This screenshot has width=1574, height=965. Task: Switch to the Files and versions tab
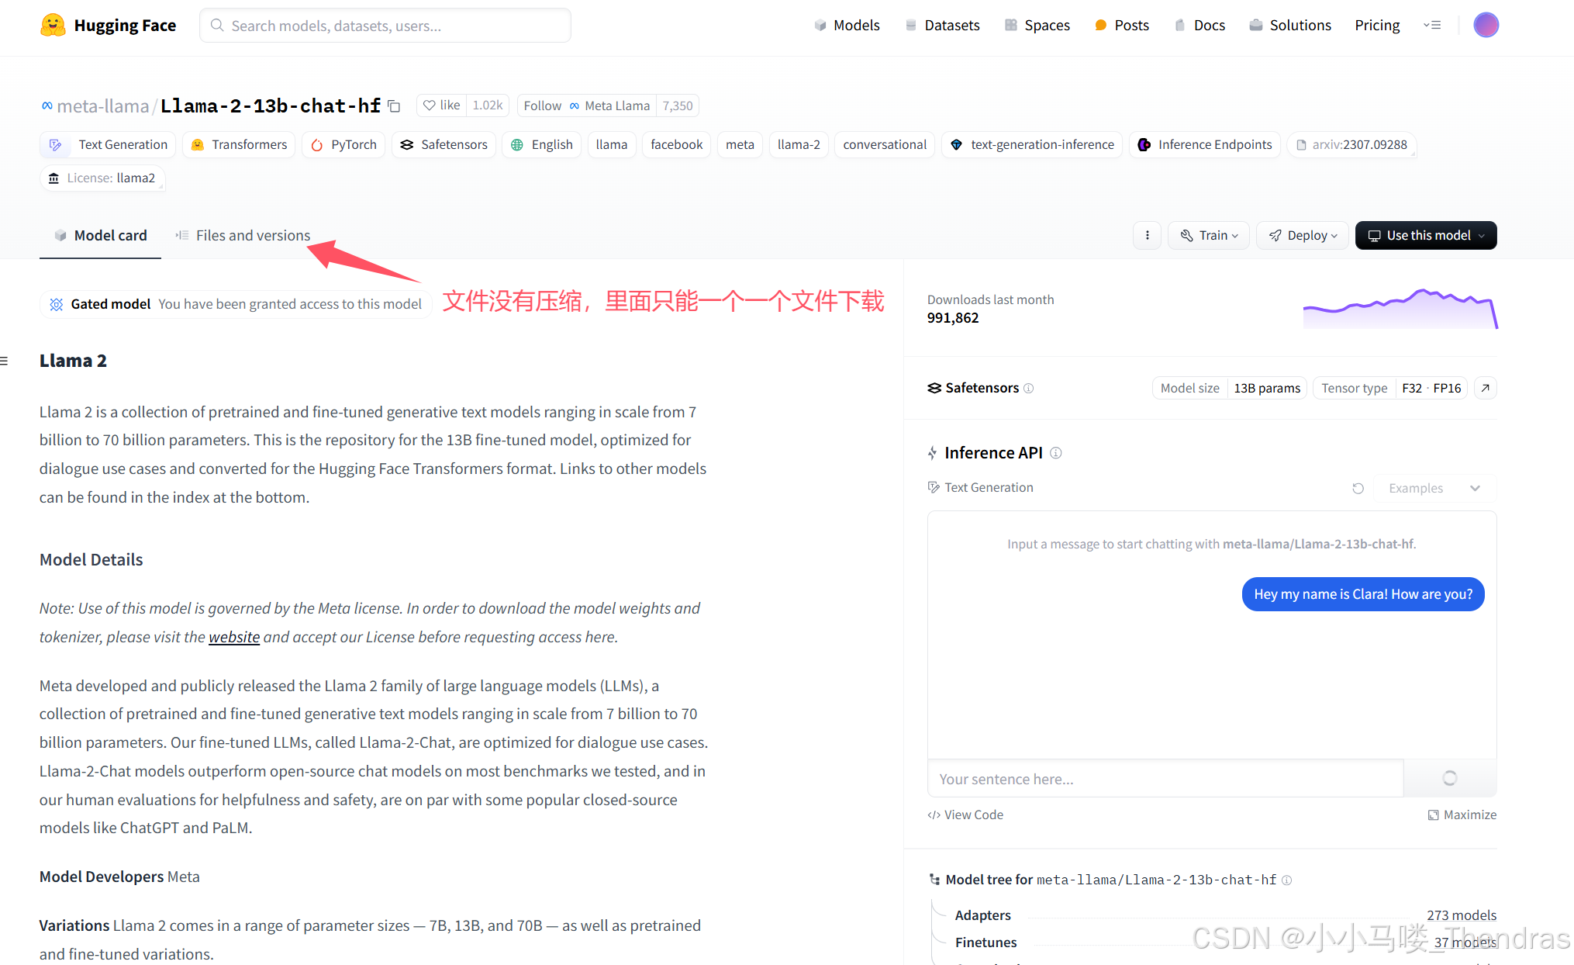point(253,235)
